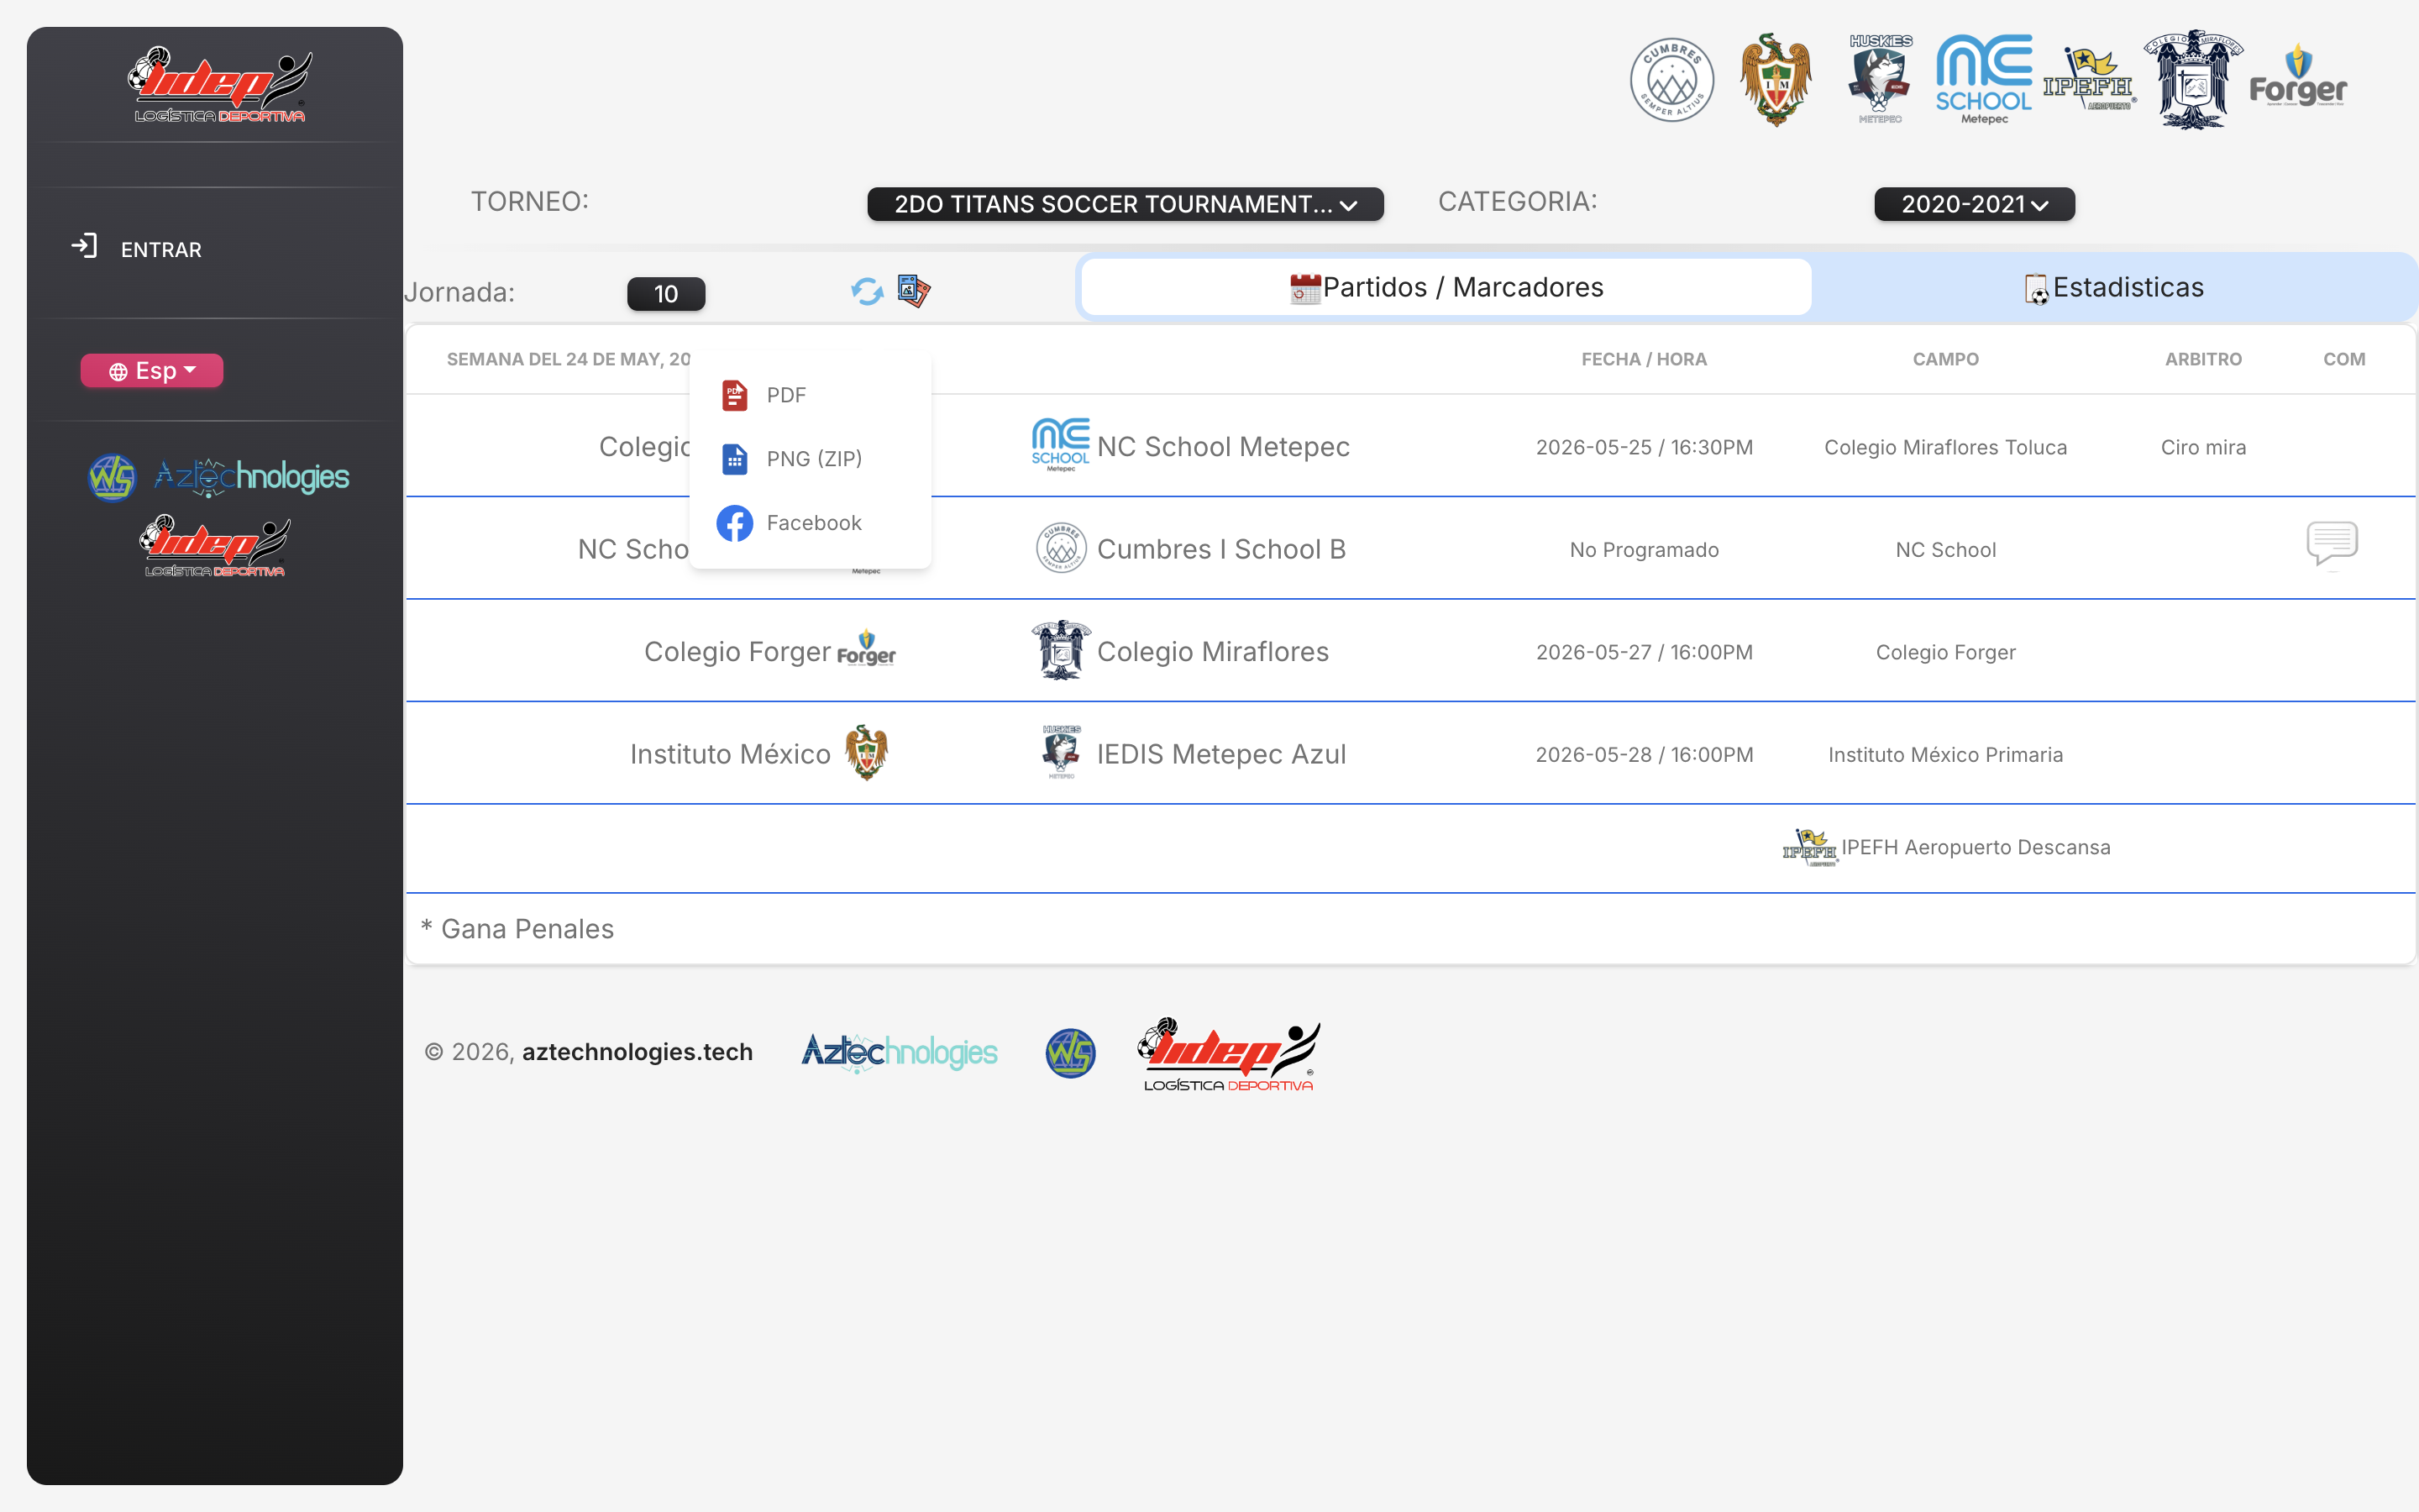The height and width of the screenshot is (1512, 2419).
Task: Click the Huskies Metepec logo in header
Action: [1881, 80]
